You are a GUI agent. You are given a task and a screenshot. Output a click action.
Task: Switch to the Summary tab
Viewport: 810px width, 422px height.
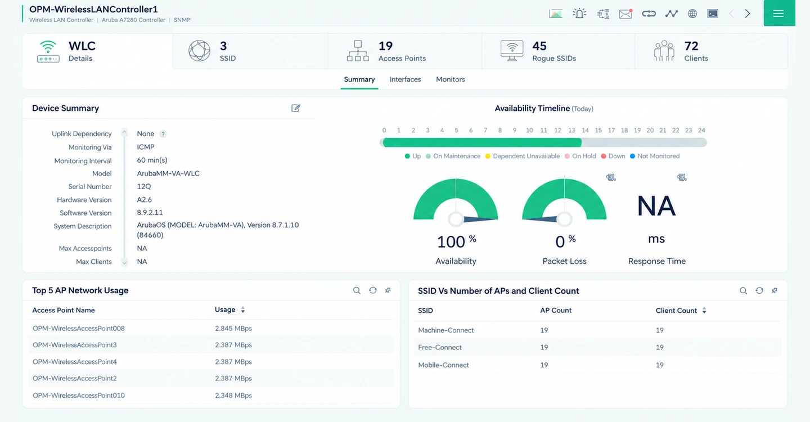coord(359,79)
